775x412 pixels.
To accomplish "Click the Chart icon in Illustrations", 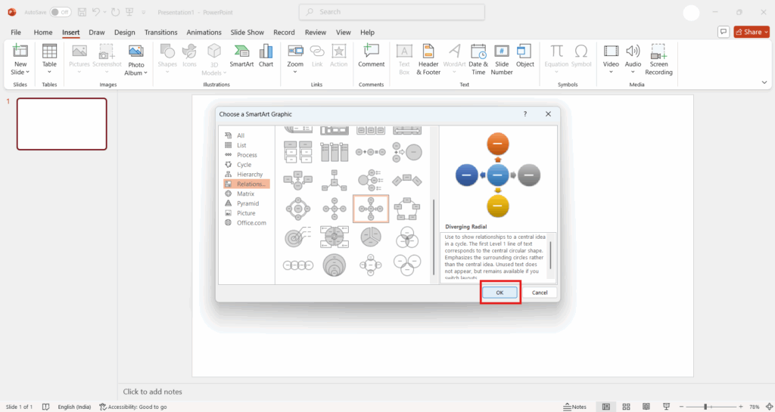I will [266, 55].
